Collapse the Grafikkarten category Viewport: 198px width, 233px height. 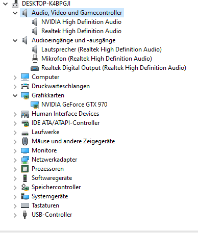(x=15, y=95)
